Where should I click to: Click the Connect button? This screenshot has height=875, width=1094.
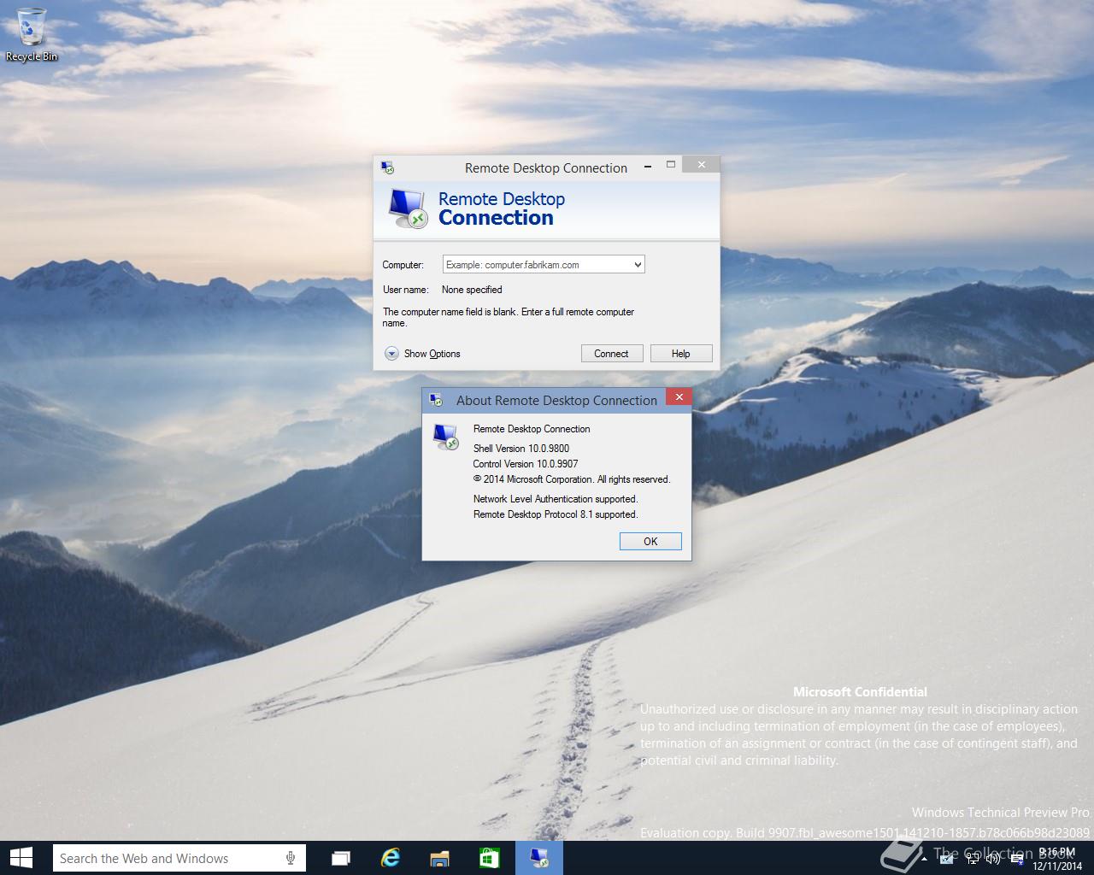click(x=611, y=353)
